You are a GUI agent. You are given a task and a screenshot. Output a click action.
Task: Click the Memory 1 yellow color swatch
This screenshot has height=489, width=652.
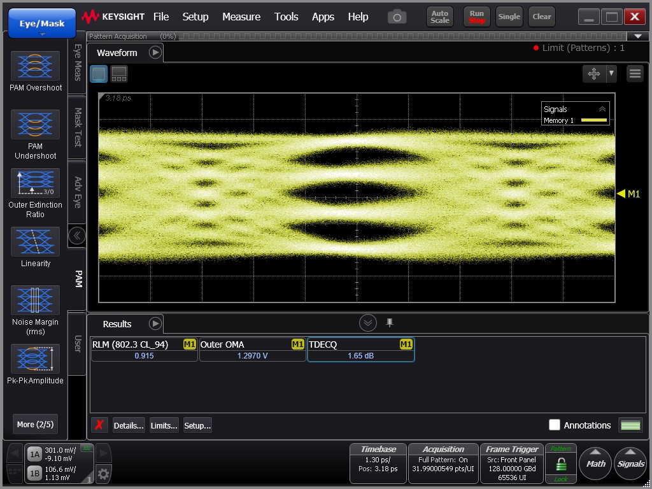(x=593, y=120)
